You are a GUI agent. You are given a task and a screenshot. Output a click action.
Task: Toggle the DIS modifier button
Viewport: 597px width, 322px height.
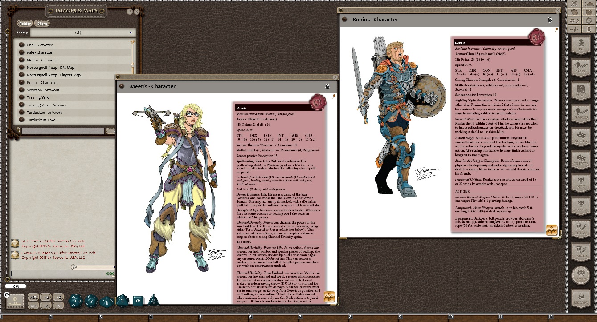point(33,305)
